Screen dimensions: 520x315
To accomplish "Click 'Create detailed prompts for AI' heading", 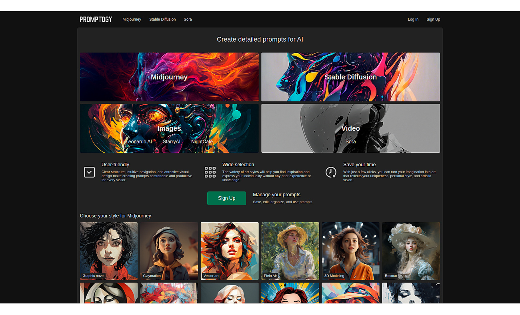I will [260, 39].
